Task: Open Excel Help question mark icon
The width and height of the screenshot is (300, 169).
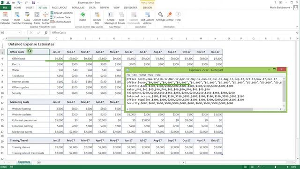Action: point(275,2)
